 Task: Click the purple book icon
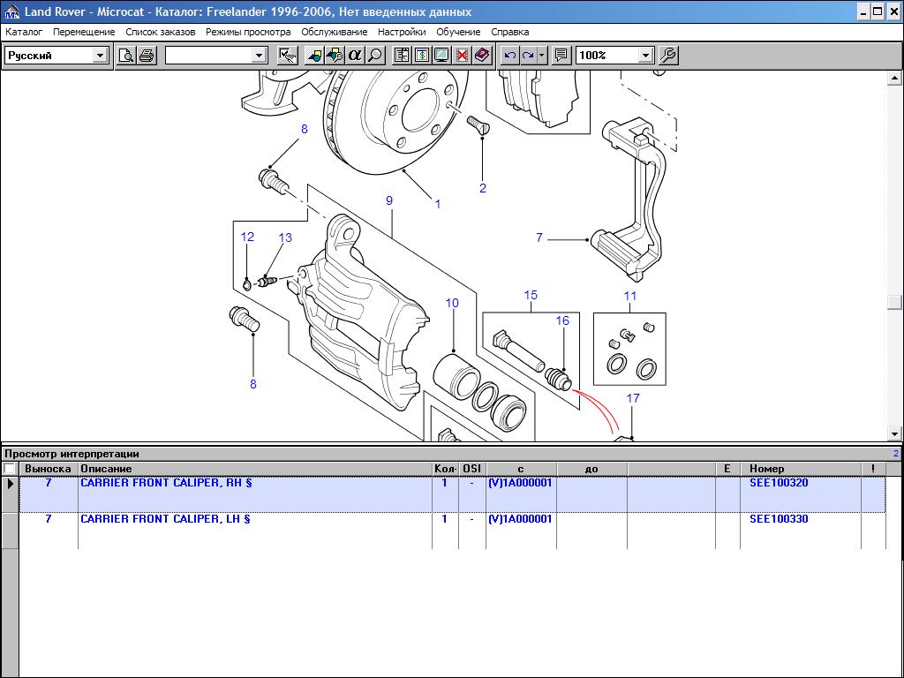(x=482, y=56)
